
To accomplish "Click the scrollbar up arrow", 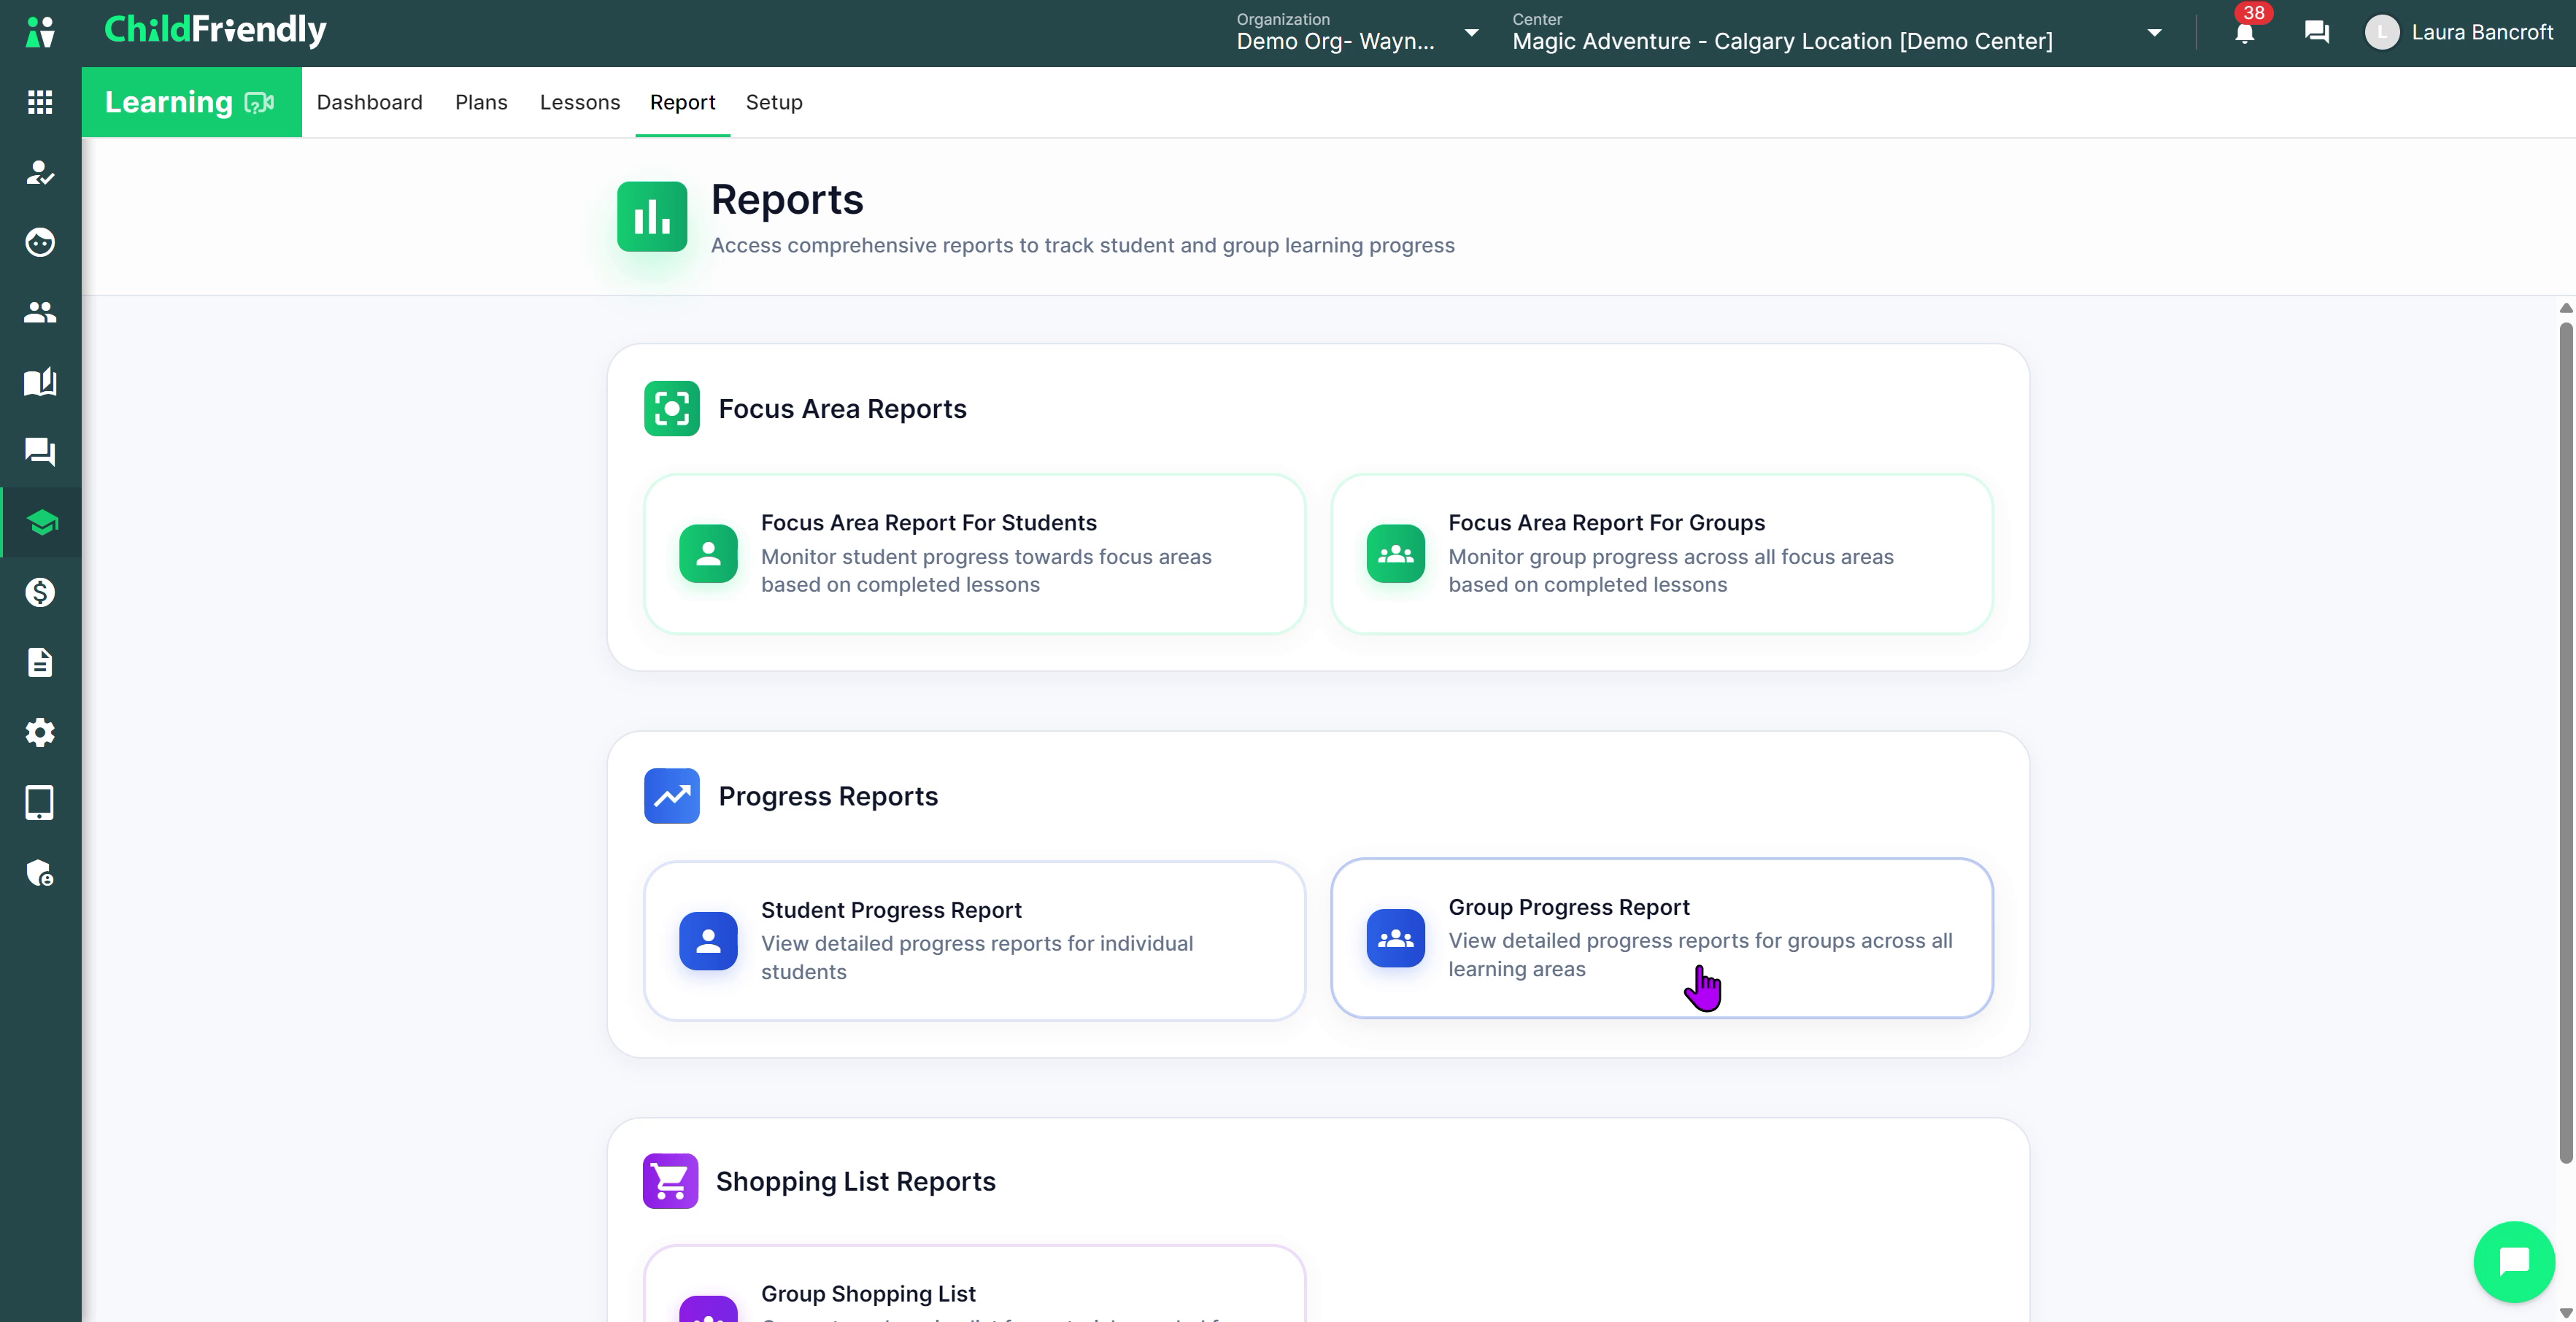I will click(x=2566, y=308).
